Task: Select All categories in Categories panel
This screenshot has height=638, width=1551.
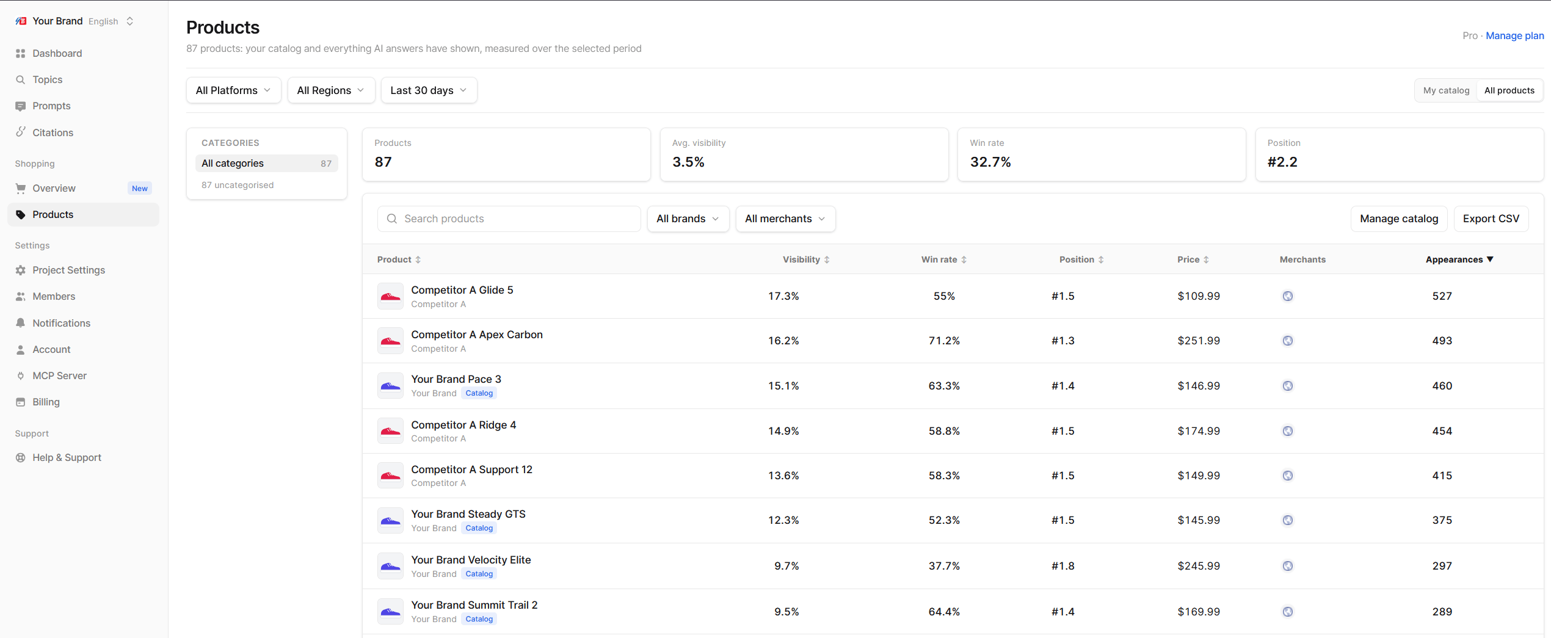Action: (x=266, y=163)
